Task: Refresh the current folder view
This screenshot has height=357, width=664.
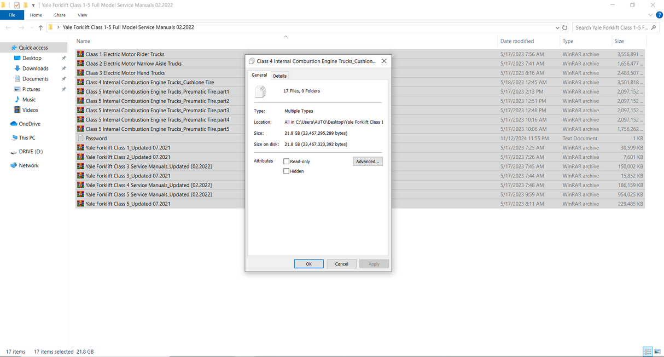Action: coord(564,27)
